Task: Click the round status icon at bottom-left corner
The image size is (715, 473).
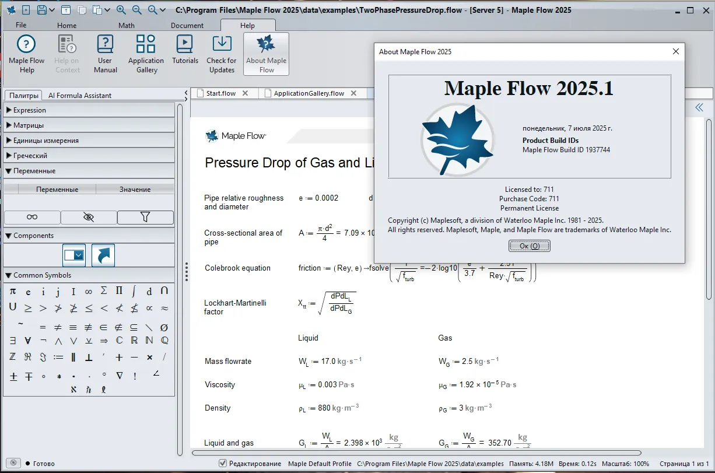Action: pyautogui.click(x=13, y=463)
